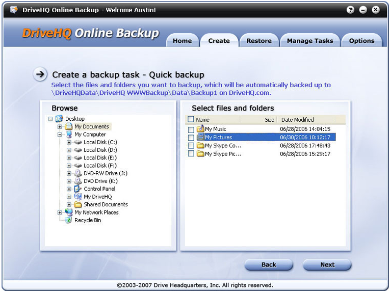Click the My DriveHQ icon in tree
The image size is (390, 292).
click(x=78, y=197)
